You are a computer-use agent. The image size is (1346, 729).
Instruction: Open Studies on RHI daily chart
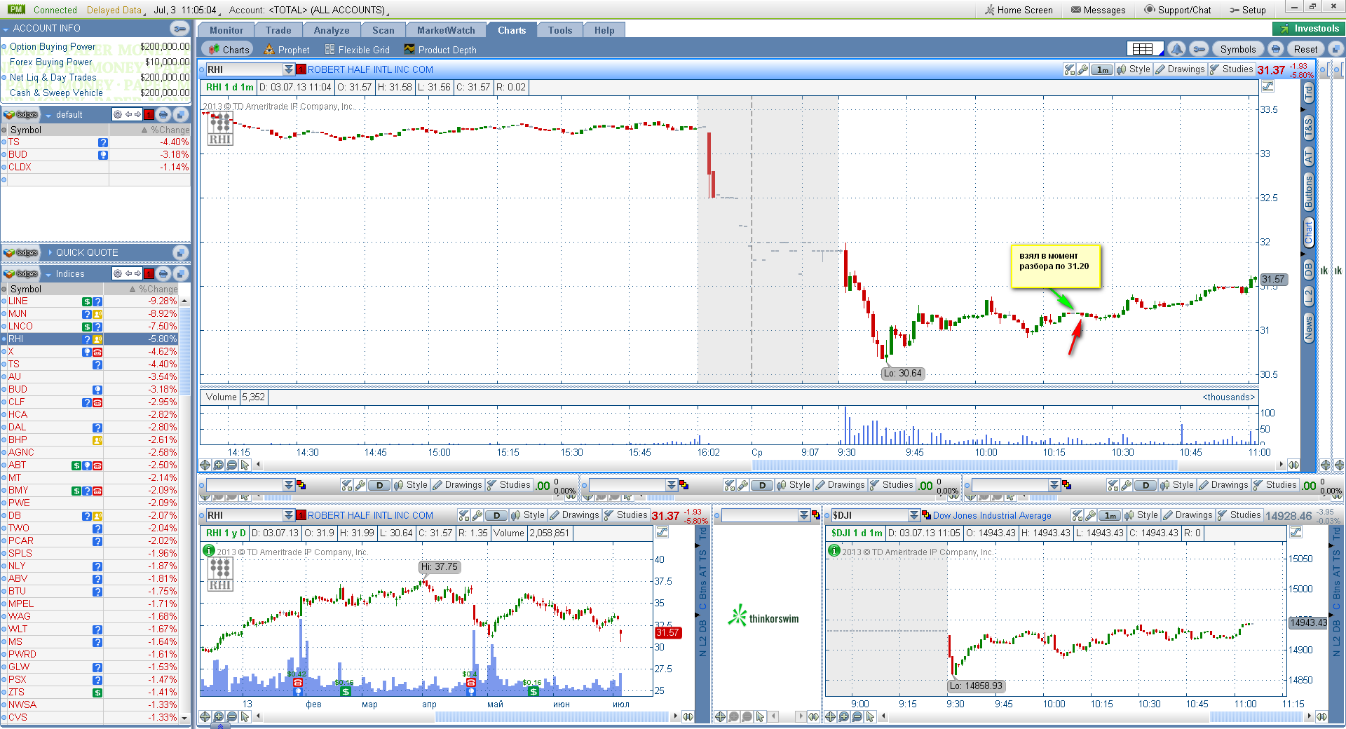[x=626, y=515]
